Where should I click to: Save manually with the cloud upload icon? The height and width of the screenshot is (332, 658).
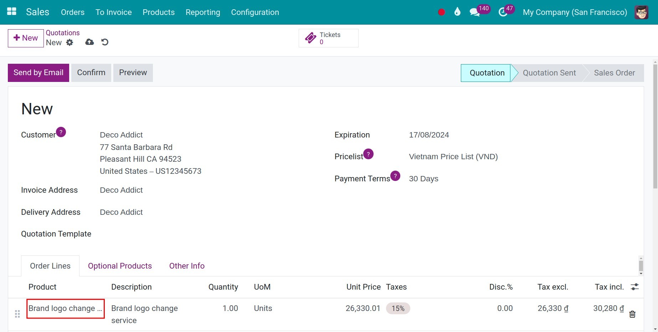(89, 42)
